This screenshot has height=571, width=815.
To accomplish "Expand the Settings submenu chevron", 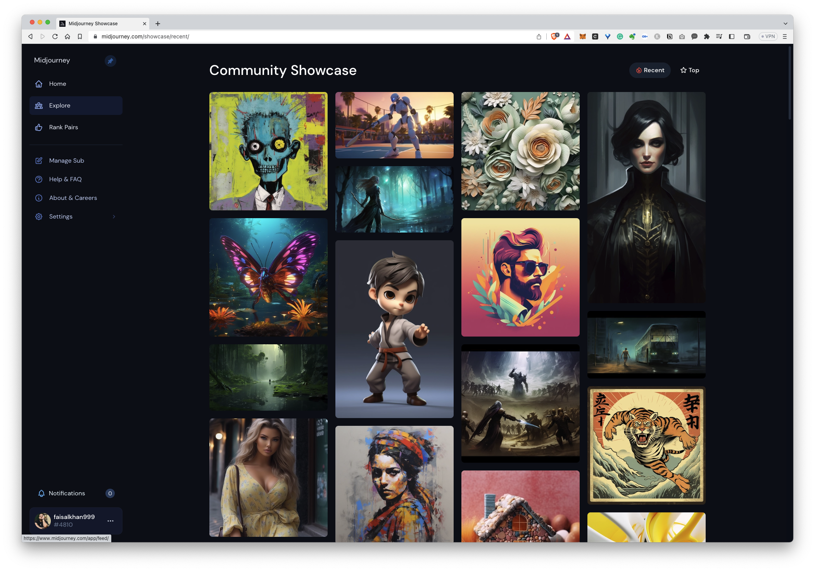I will 114,217.
